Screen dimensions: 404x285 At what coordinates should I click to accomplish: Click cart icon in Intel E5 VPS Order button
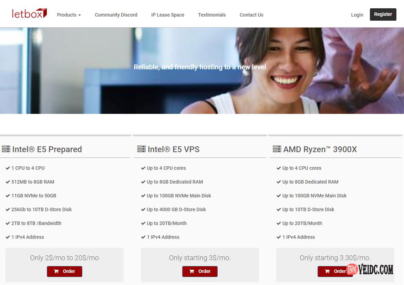click(192, 272)
